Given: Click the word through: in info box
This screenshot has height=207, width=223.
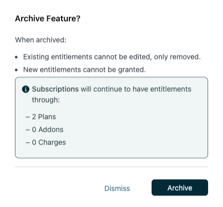Looking at the screenshot, I should click(x=46, y=100).
